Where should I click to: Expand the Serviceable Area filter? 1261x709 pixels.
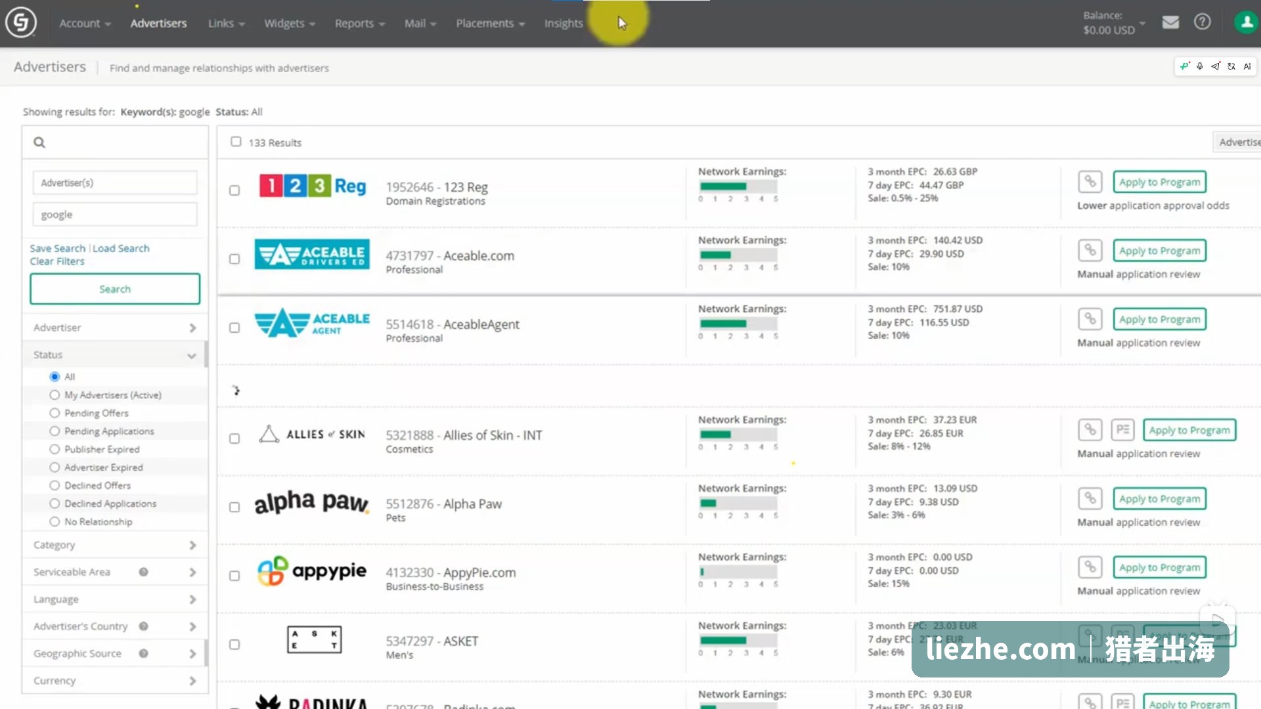pyautogui.click(x=115, y=572)
